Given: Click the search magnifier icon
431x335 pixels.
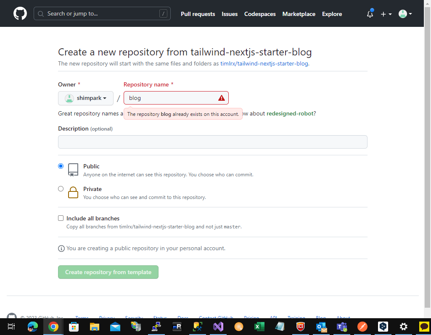Looking at the screenshot, I should coord(41,14).
